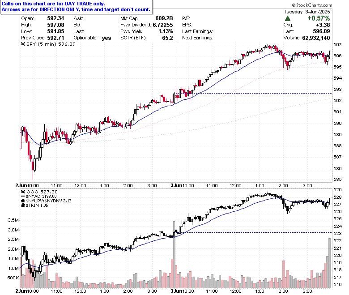Click the green up-triangle change indicator

tap(287, 18)
